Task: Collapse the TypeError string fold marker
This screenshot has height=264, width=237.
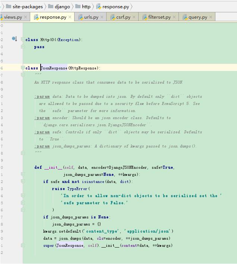Action: [x=23, y=195]
